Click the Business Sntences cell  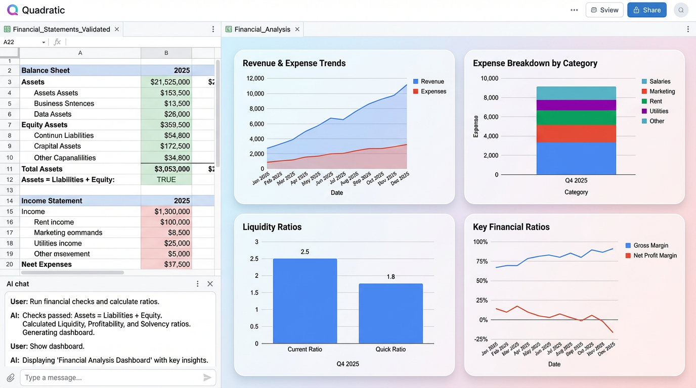[x=80, y=104]
